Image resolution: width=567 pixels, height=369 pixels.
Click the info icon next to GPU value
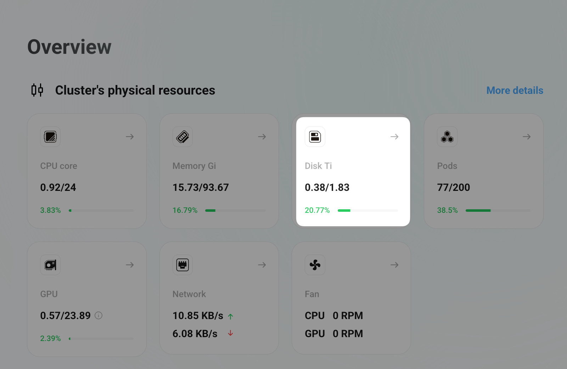[99, 316]
